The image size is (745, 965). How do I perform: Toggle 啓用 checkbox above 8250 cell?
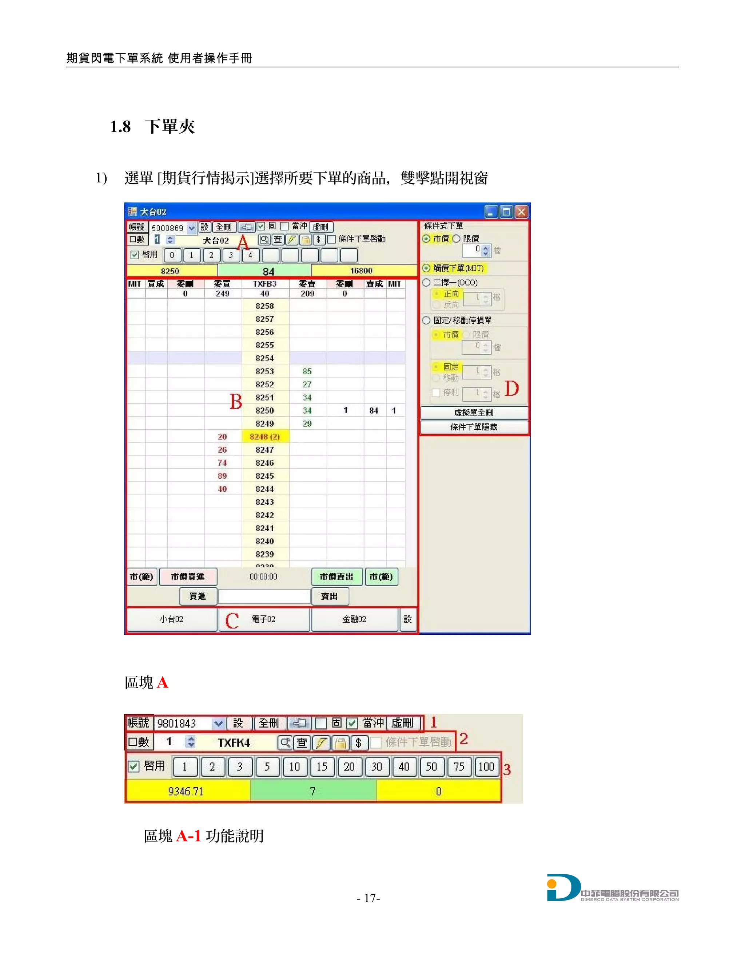[135, 255]
